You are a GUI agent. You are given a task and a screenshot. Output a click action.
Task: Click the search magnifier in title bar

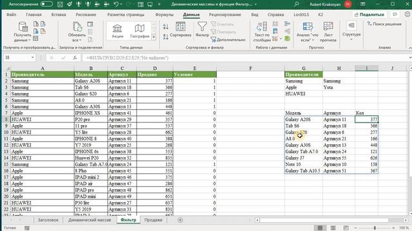click(x=296, y=4)
